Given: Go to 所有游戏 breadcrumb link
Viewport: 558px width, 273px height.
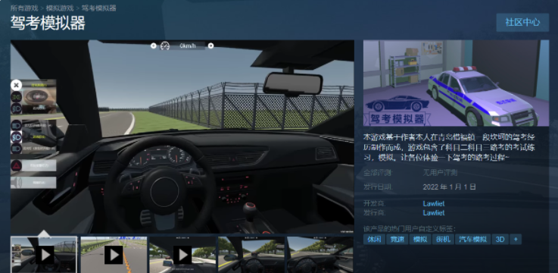Looking at the screenshot, I should [x=23, y=8].
